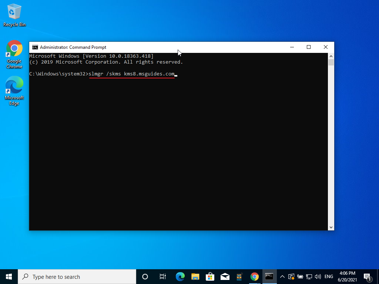Open Cortana from the taskbar
379x284 pixels.
pos(145,277)
